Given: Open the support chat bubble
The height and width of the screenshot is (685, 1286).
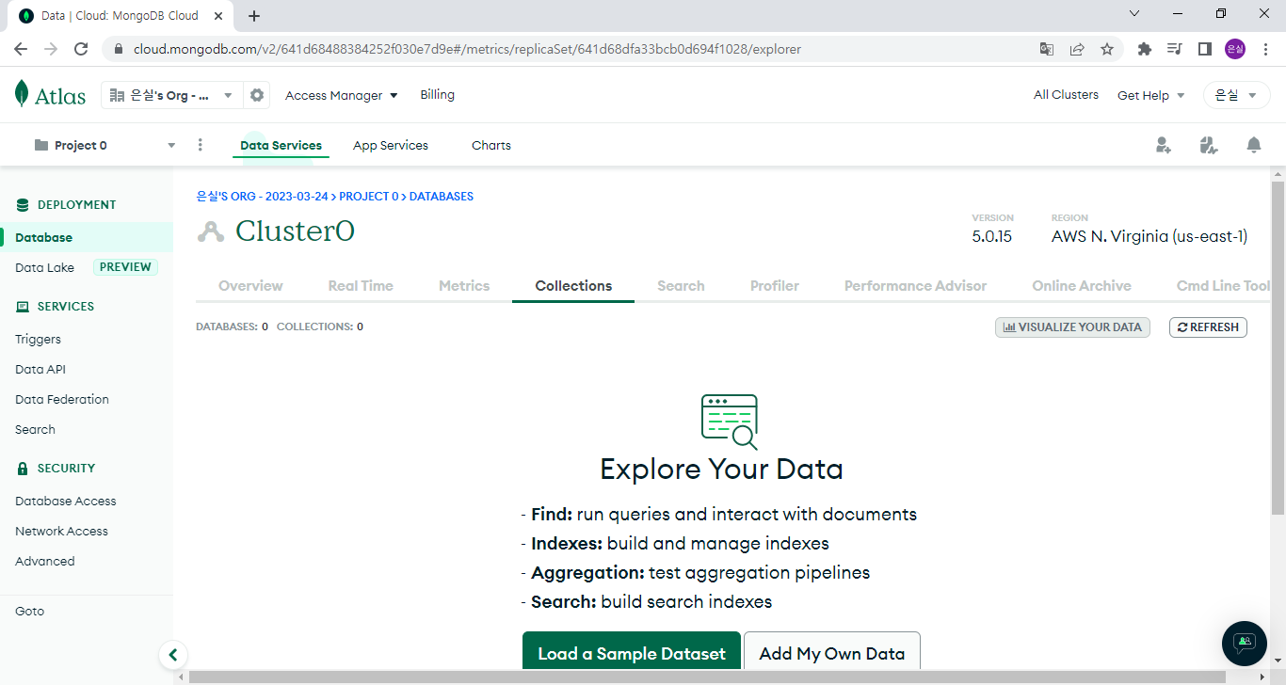Looking at the screenshot, I should [1245, 643].
